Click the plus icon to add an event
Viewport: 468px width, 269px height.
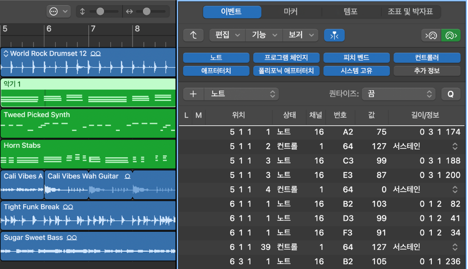pyautogui.click(x=193, y=94)
